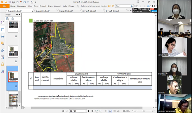Undo the last action
The width and height of the screenshot is (192, 113).
click(25, 2)
